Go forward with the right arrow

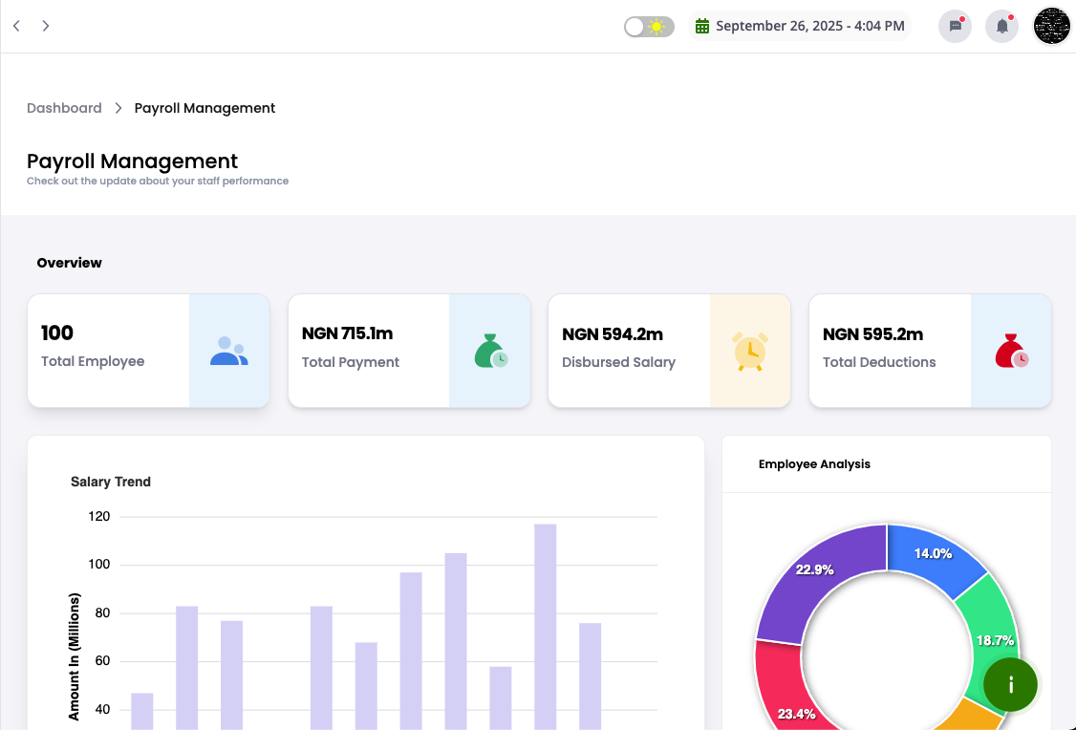click(45, 26)
